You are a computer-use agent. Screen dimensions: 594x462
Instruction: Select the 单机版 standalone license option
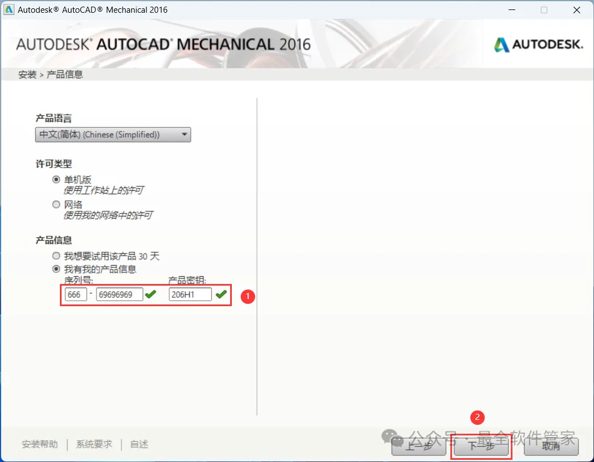pyautogui.click(x=56, y=180)
